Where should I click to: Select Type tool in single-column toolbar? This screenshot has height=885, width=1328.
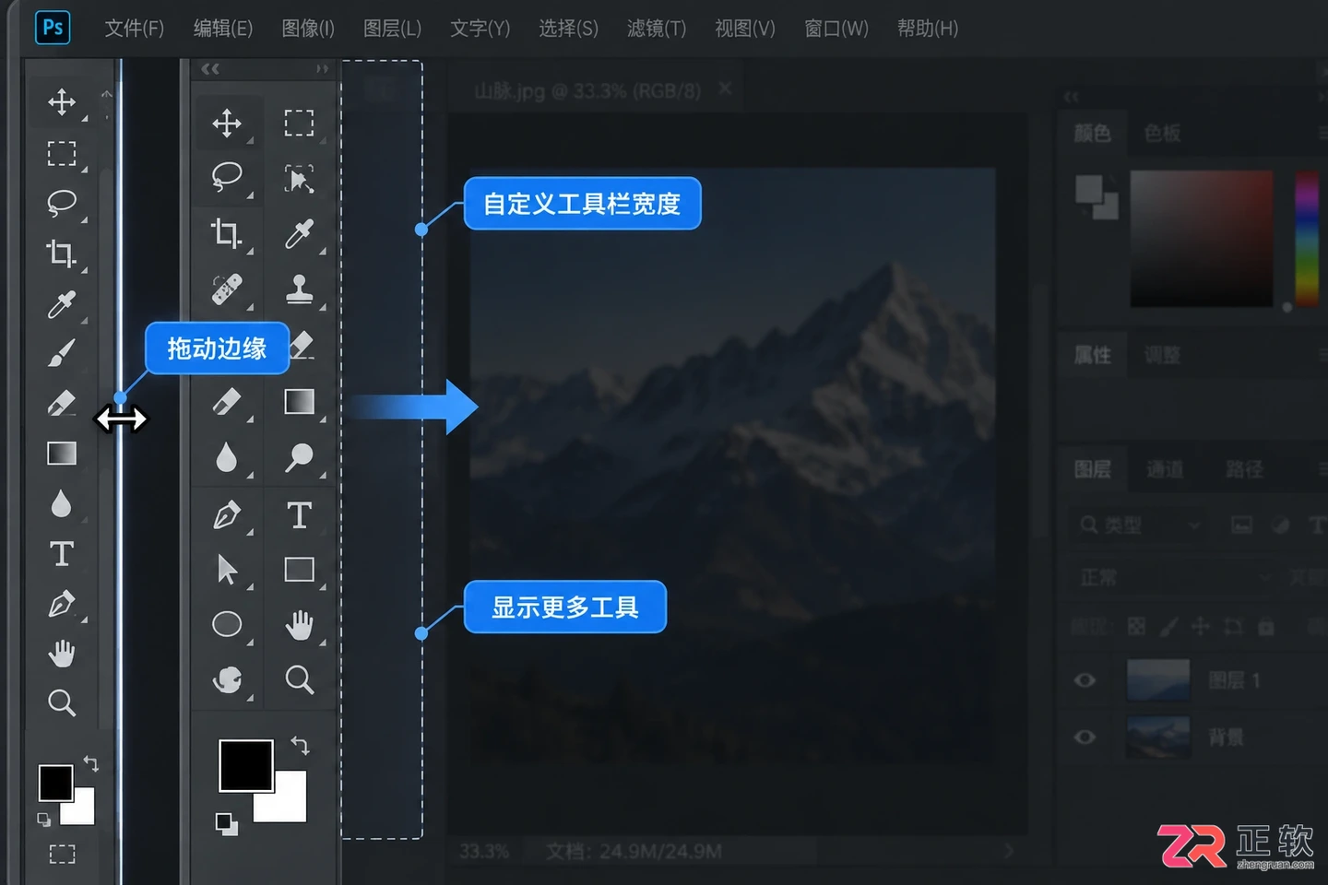click(62, 554)
